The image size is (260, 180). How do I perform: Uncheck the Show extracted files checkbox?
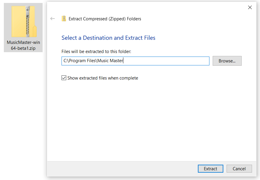pyautogui.click(x=64, y=78)
